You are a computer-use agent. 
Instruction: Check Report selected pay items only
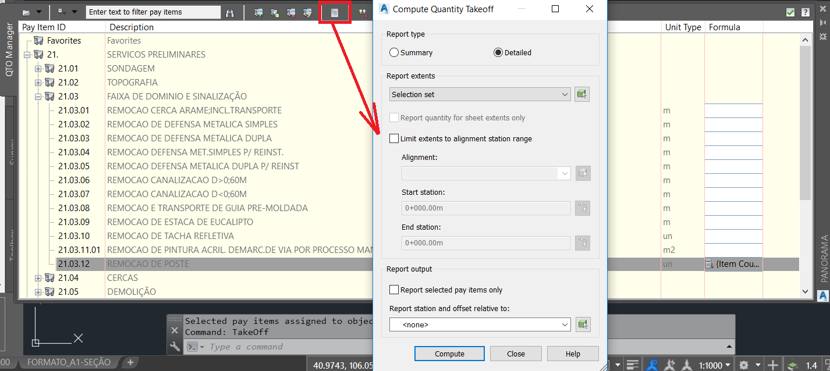[395, 290]
